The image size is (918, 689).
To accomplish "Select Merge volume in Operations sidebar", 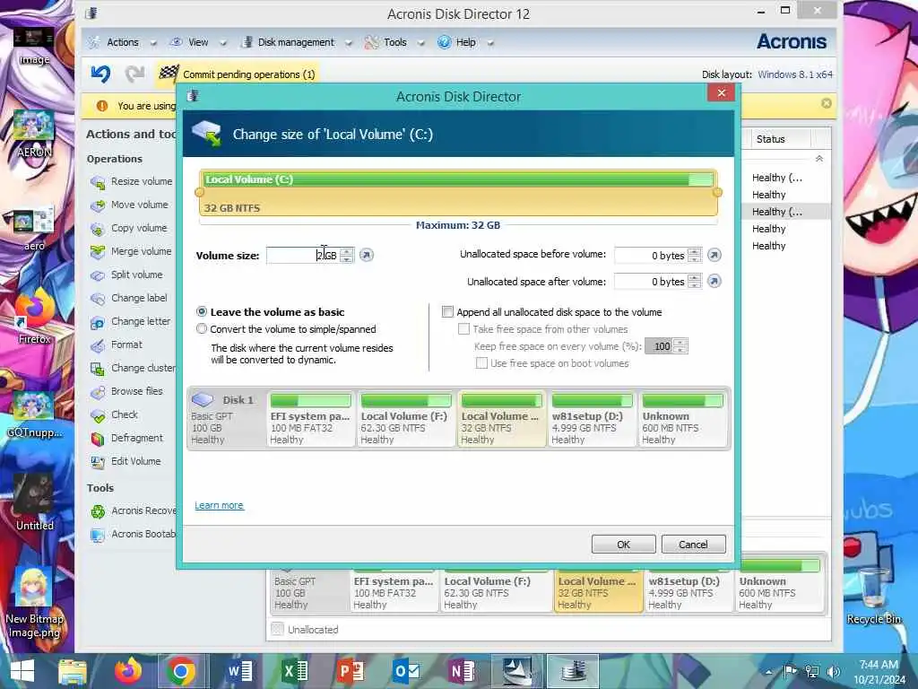I will point(131,251).
